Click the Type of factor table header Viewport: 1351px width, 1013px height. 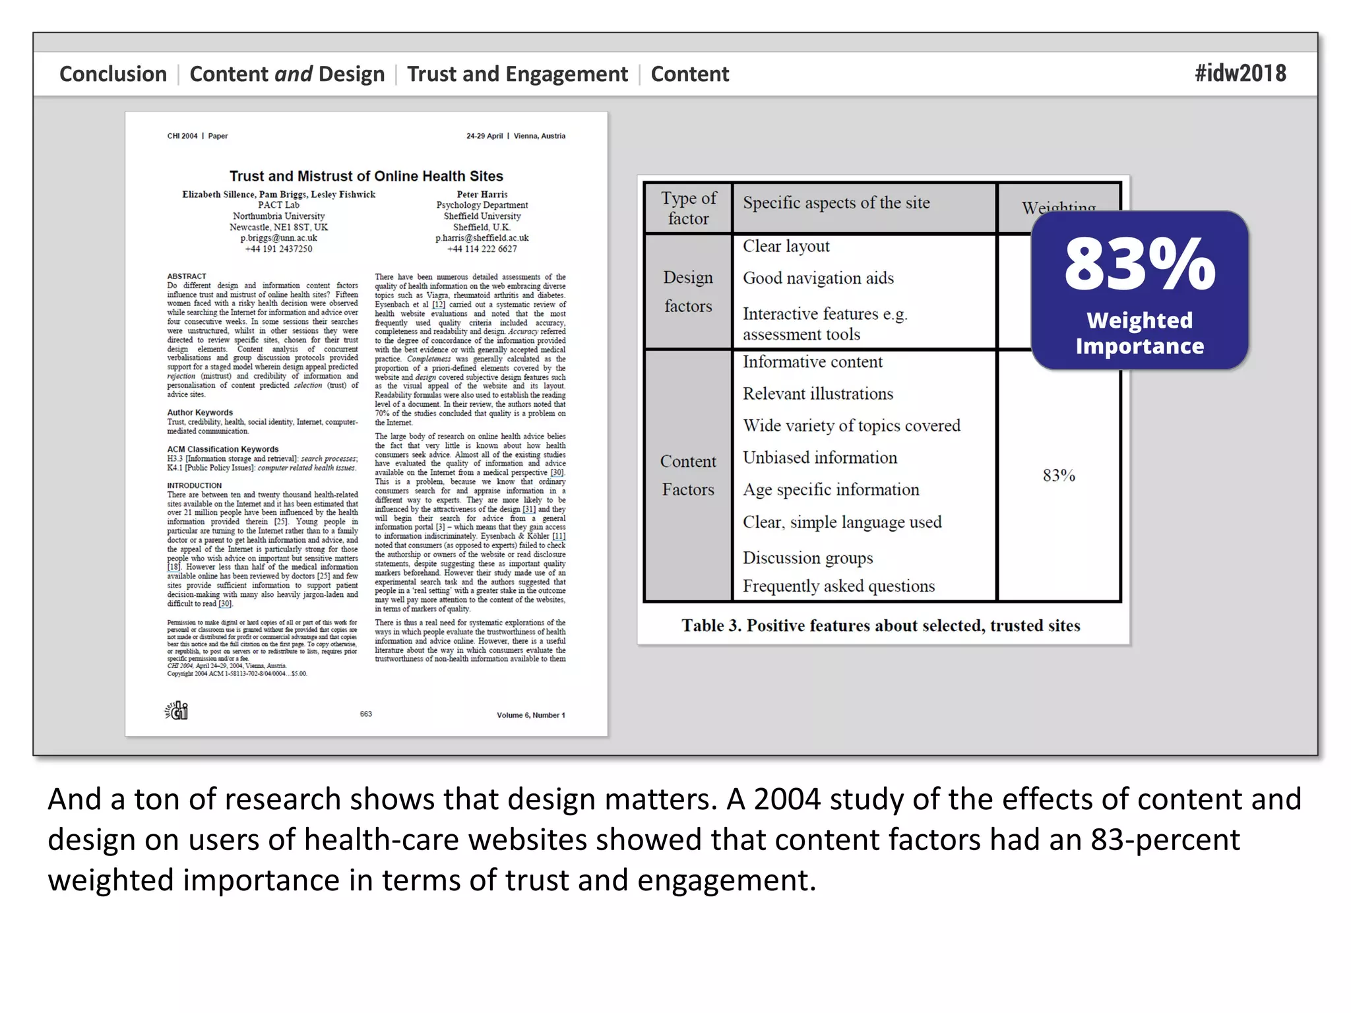click(x=688, y=208)
